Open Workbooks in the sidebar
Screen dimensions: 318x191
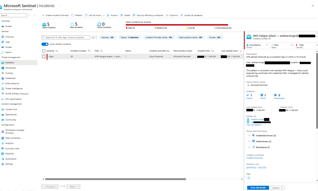tap(10, 68)
